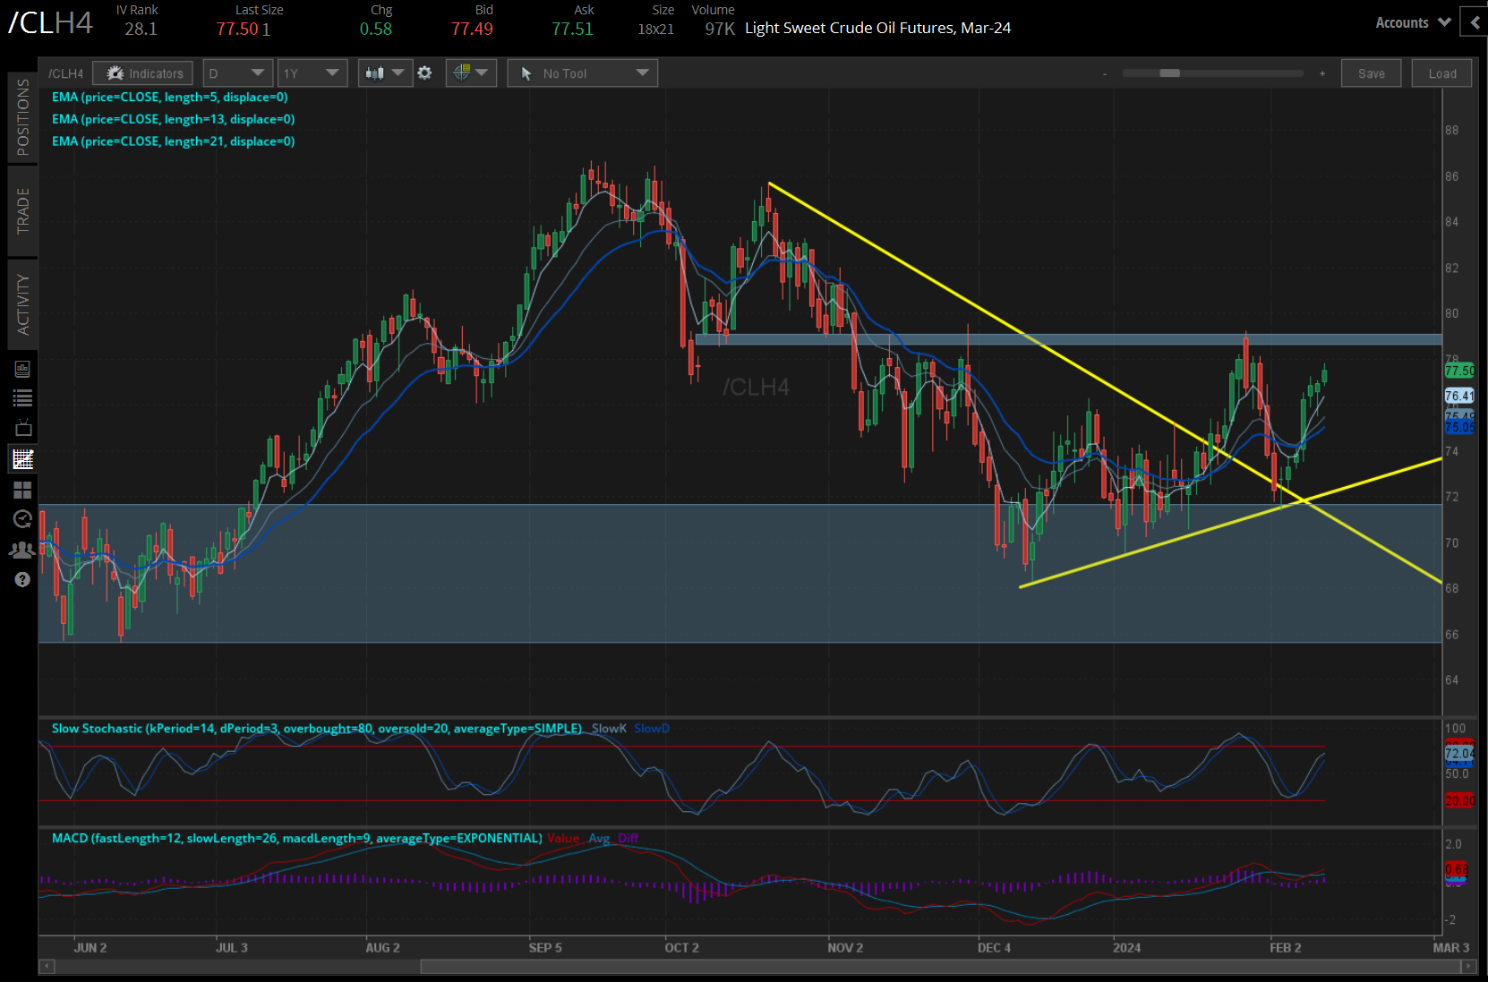Collapse the right panel with the arrow toggle
The width and height of the screenshot is (1488, 982).
(1475, 22)
